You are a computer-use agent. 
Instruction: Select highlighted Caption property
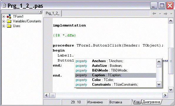[x=116, y=75]
